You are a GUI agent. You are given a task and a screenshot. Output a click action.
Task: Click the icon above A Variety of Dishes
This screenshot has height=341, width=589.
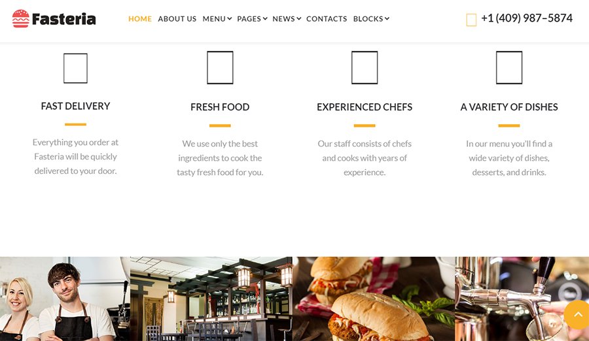point(509,67)
